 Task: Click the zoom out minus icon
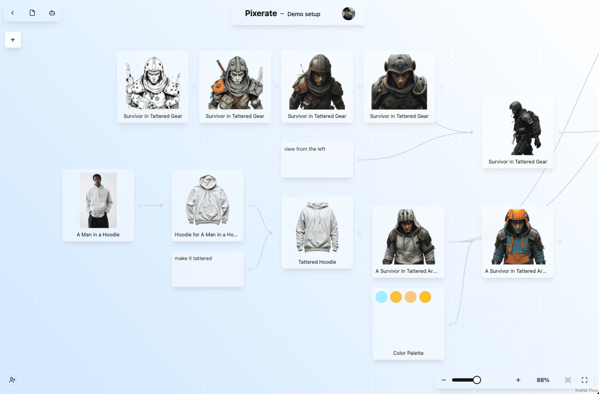(x=444, y=380)
